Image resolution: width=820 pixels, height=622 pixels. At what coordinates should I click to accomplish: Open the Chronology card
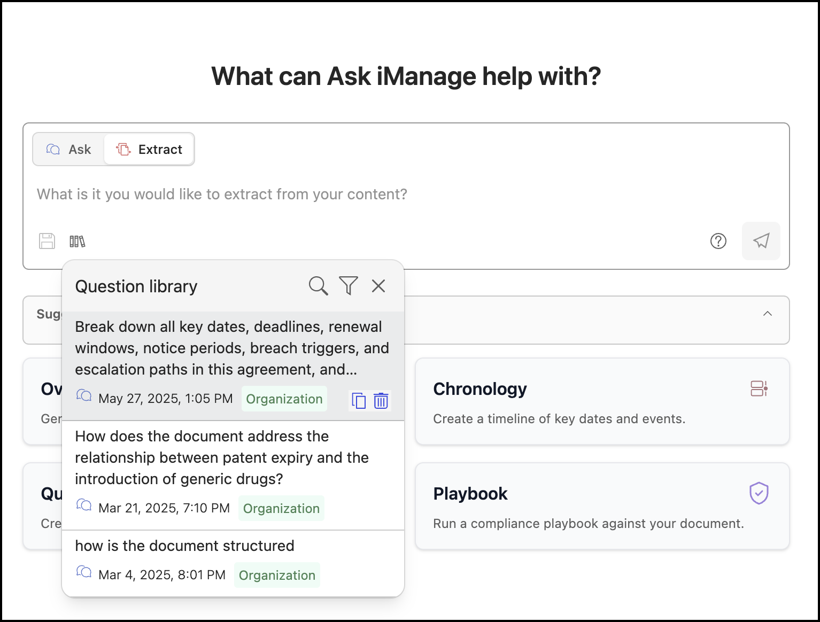(x=602, y=401)
